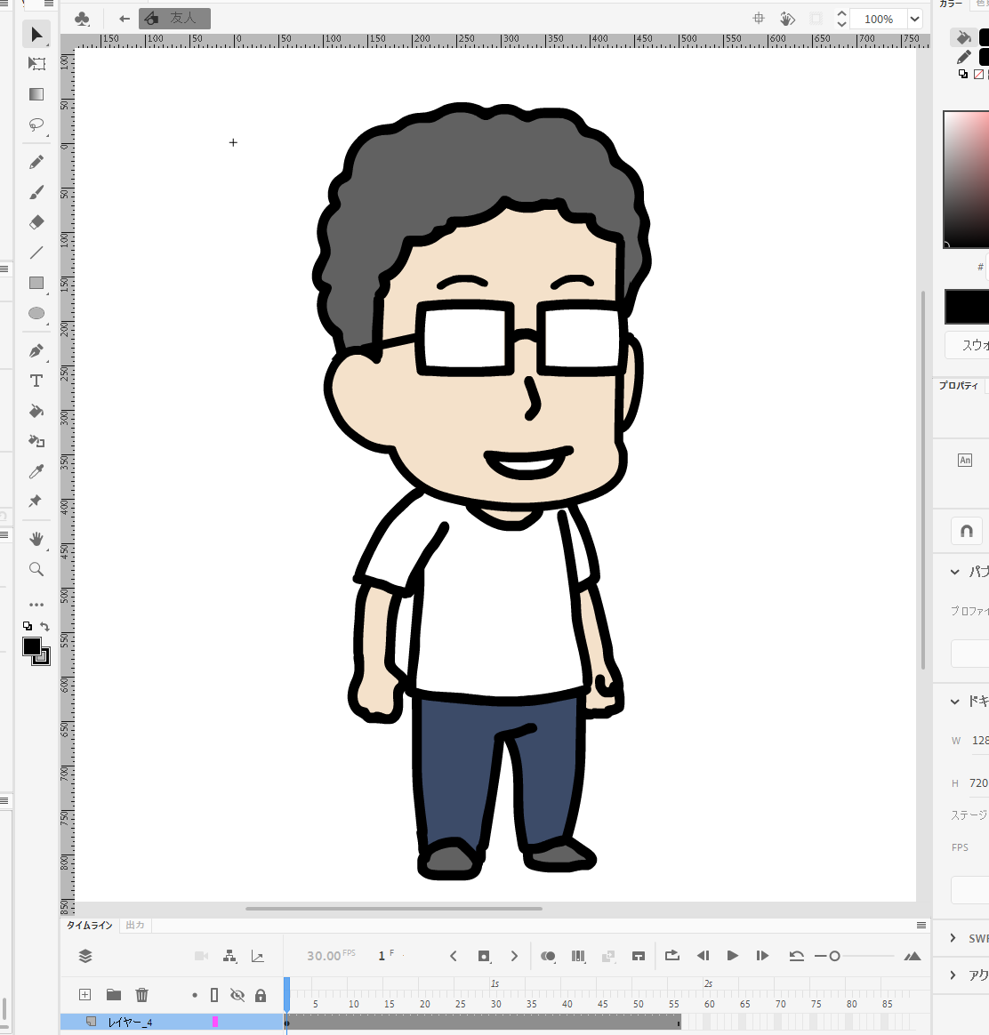Click the 友人 symbol breadcrumb

pos(175,19)
